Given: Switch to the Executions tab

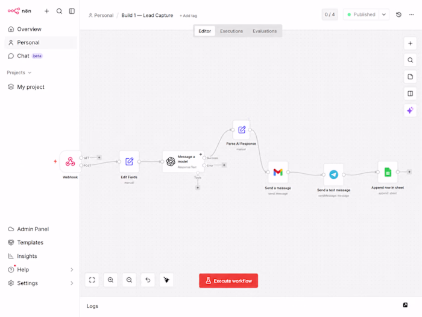Looking at the screenshot, I should pyautogui.click(x=231, y=31).
